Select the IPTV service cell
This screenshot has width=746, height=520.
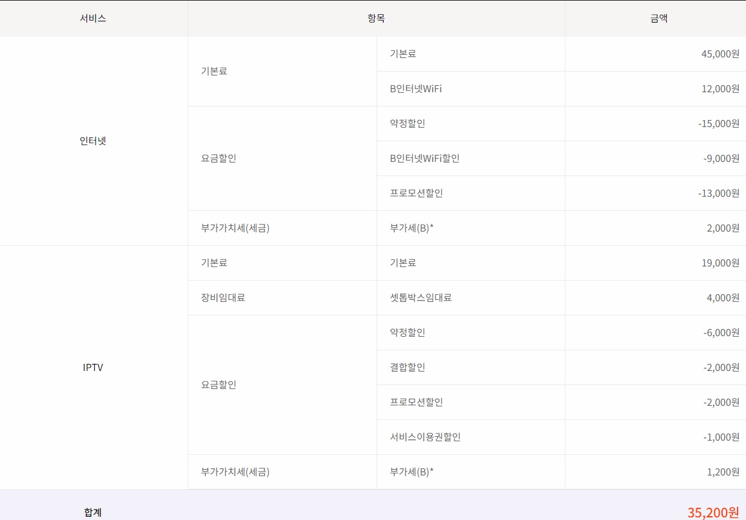(x=93, y=367)
